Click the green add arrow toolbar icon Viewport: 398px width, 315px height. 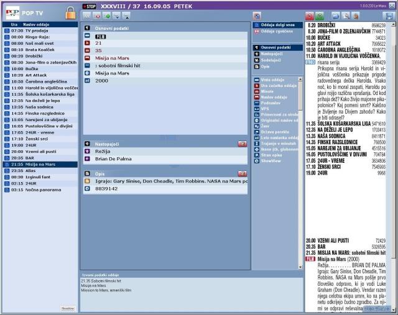(108, 15)
